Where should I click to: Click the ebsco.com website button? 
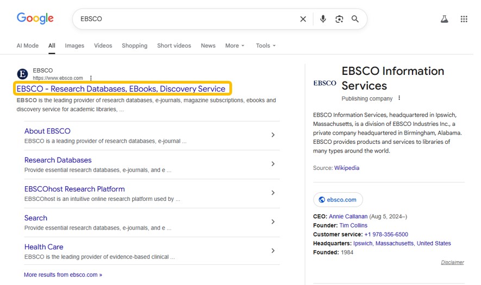338,200
